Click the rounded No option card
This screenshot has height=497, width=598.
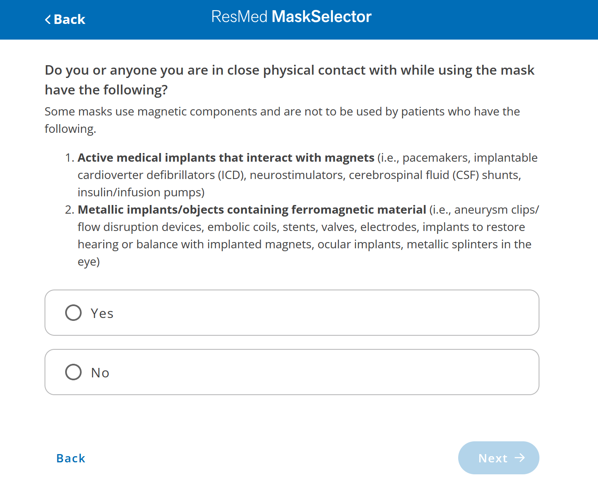coord(292,372)
